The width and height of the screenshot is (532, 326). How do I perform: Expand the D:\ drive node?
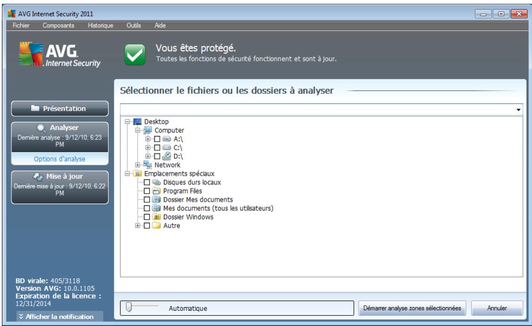[147, 156]
